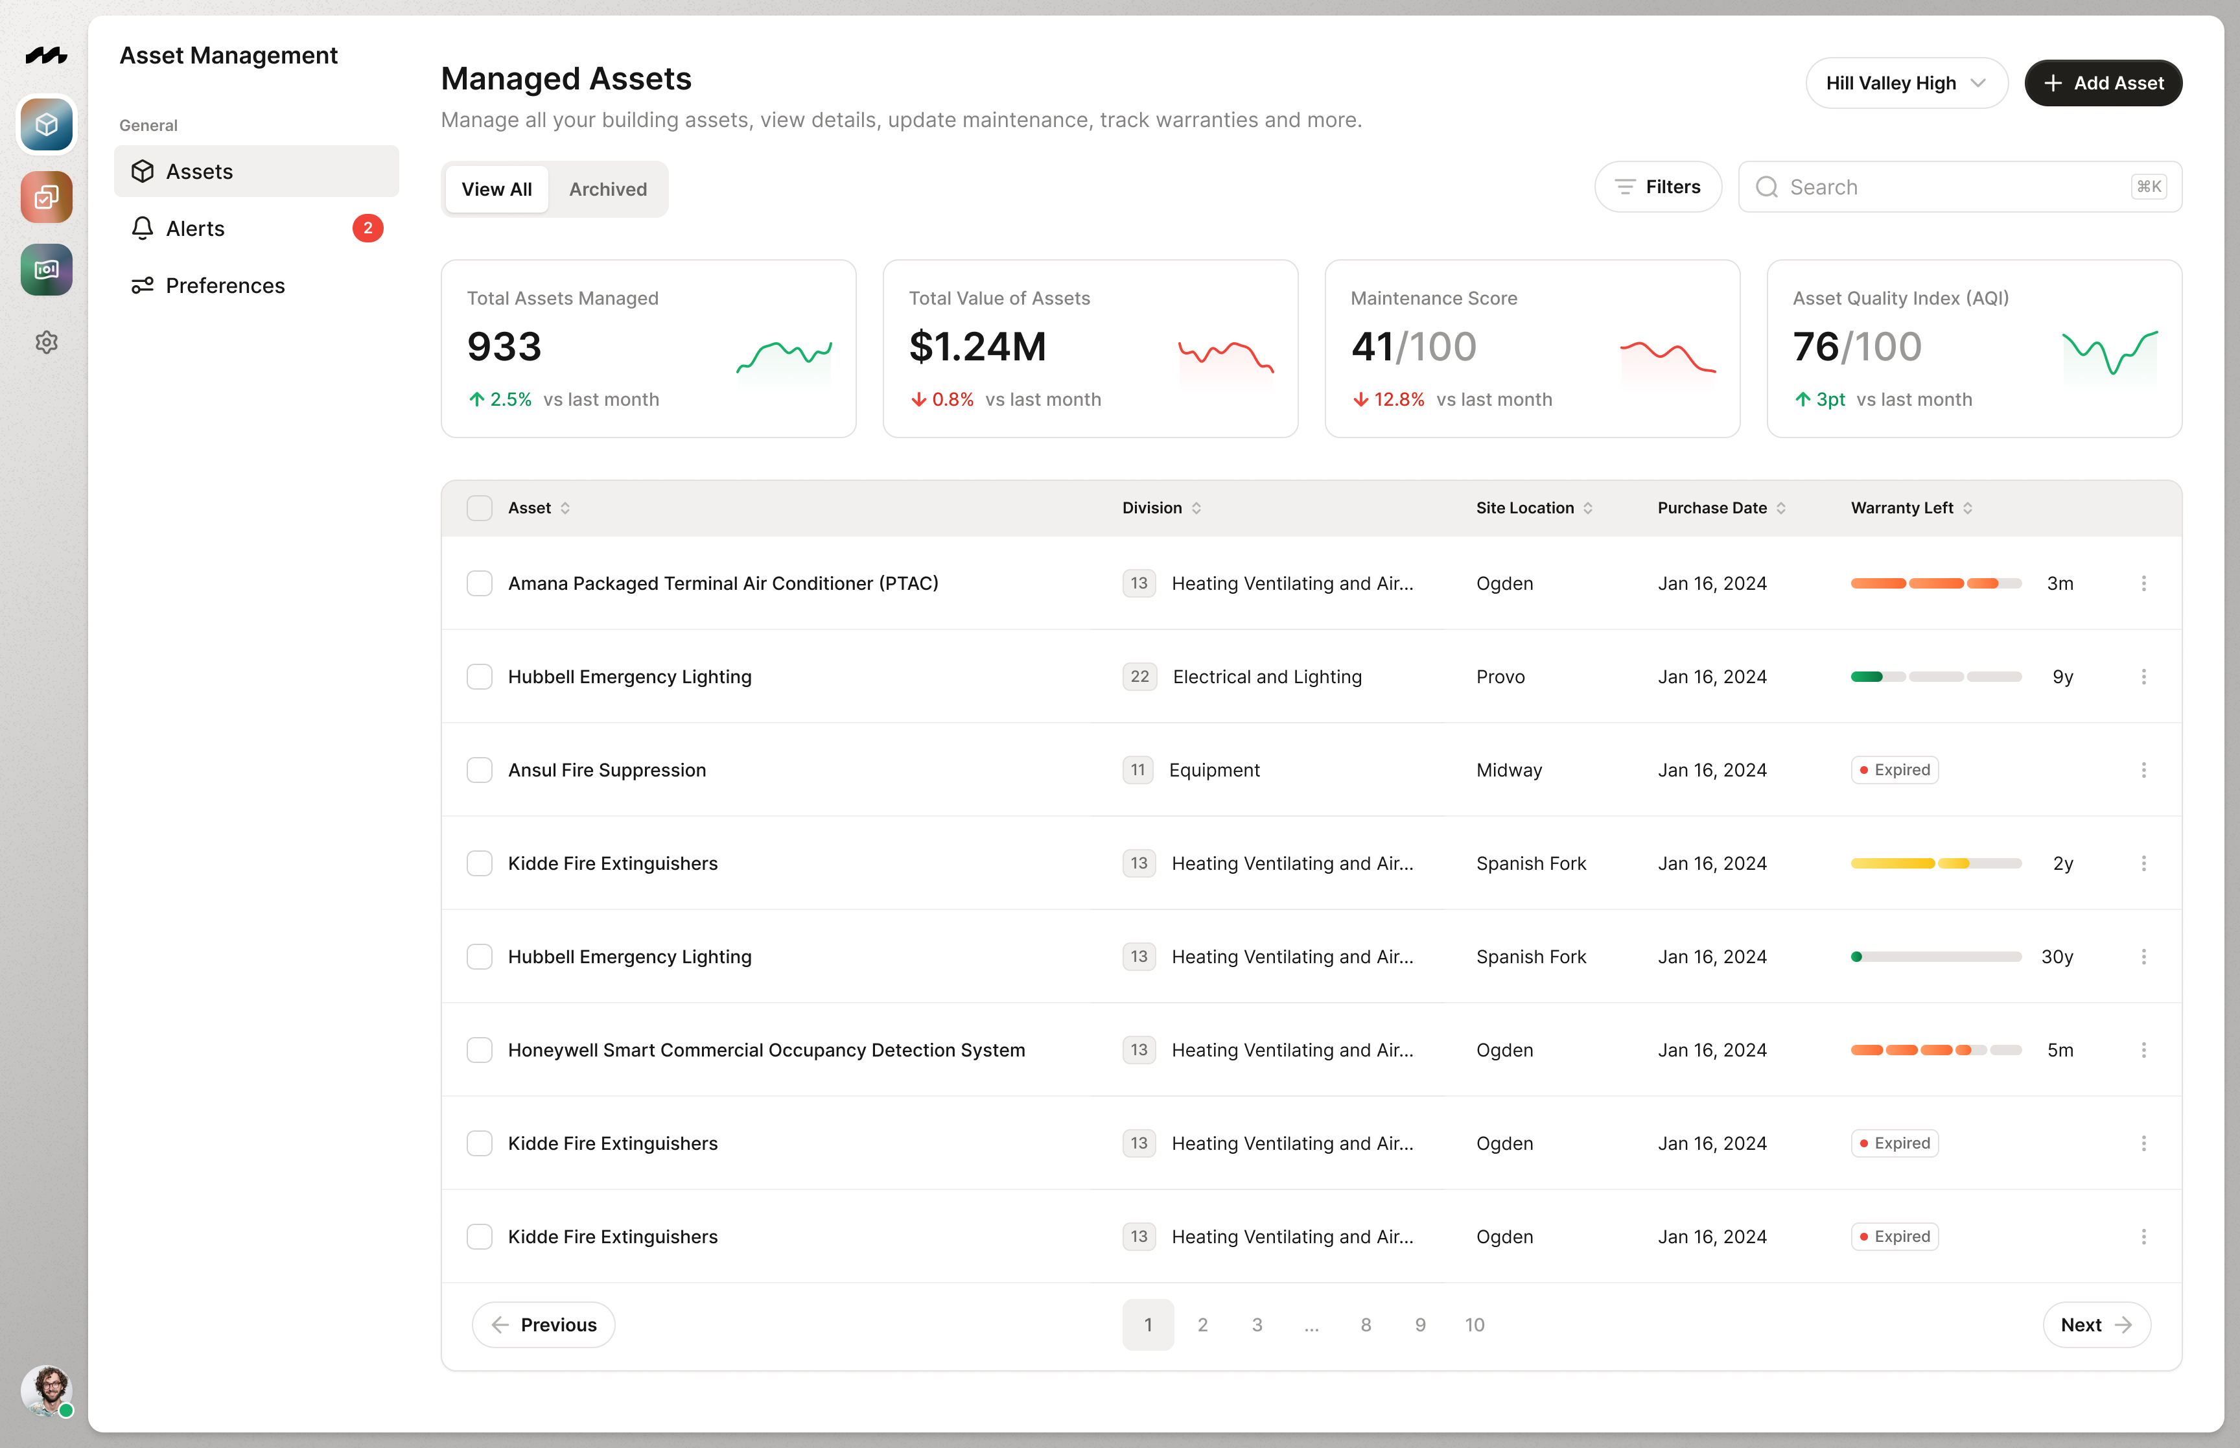Check the select-all box in the table header
2240x1448 pixels.
click(480, 508)
